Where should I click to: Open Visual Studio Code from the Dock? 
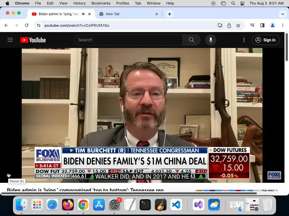tap(176, 204)
